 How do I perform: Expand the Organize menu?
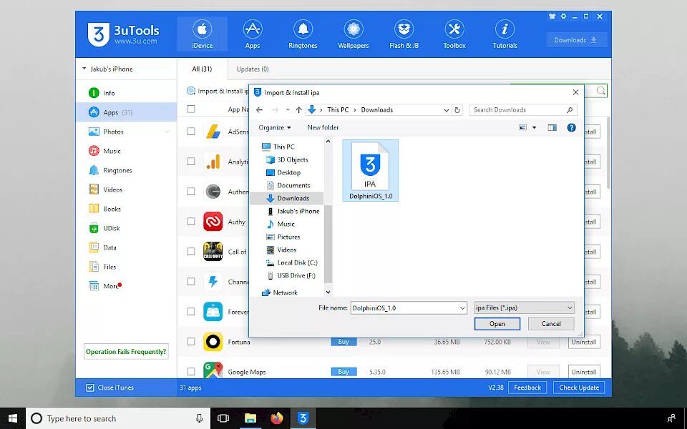(274, 127)
